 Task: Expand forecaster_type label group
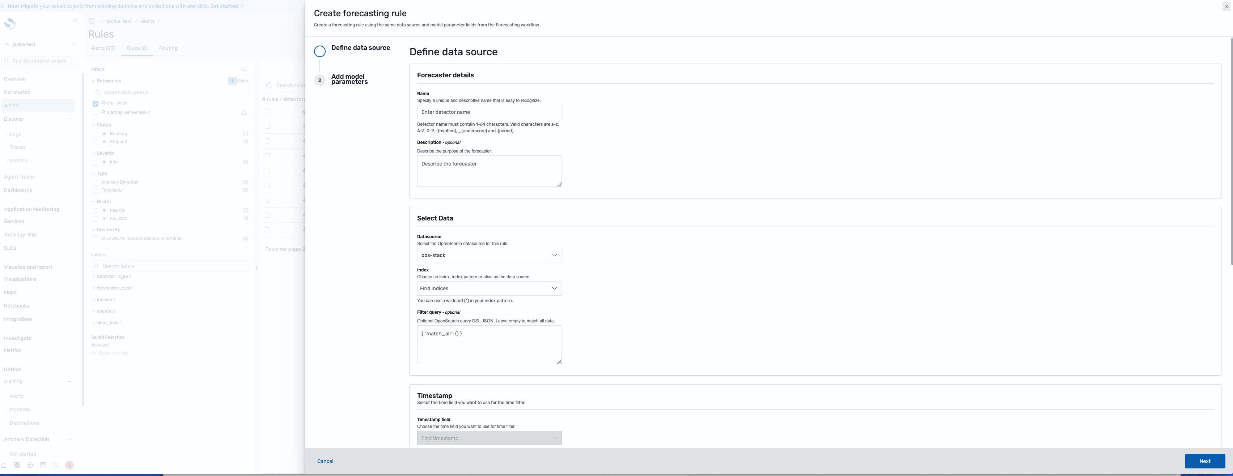pyautogui.click(x=93, y=288)
